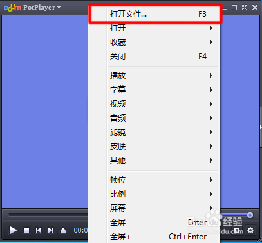This screenshot has width=262, height=243.
Task: Click the Stop playback button
Action: click(26, 230)
